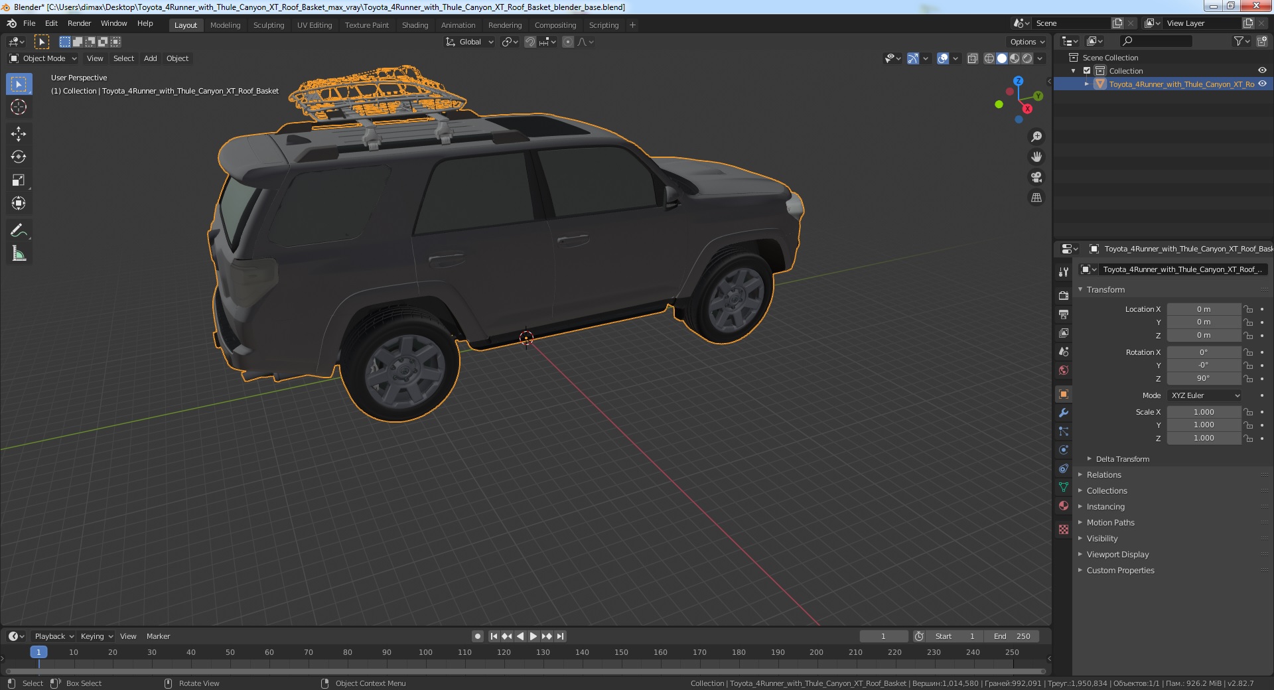
Task: Open the Object Mode dropdown
Action: point(43,58)
